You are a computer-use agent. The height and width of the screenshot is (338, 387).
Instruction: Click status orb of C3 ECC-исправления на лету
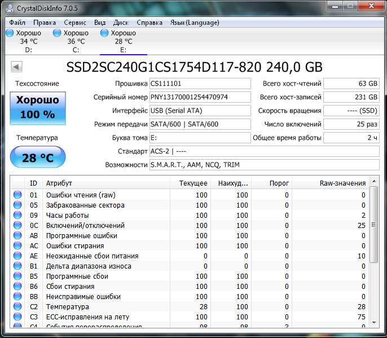tap(17, 317)
